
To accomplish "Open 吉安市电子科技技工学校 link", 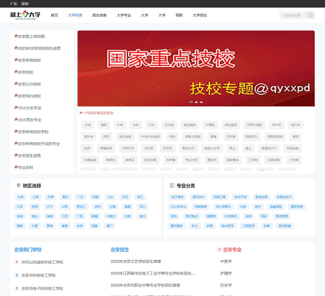I will pyautogui.click(x=42, y=288).
